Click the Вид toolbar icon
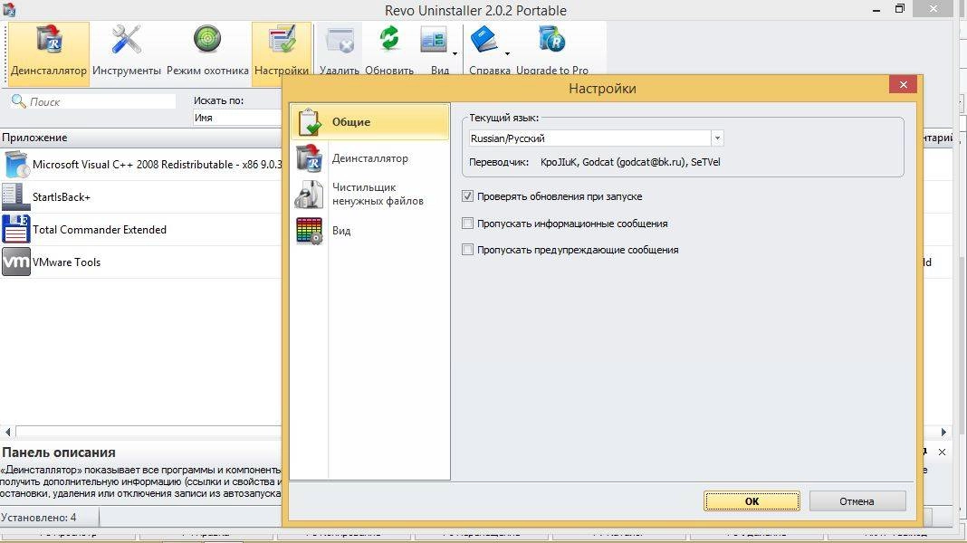 pos(434,41)
